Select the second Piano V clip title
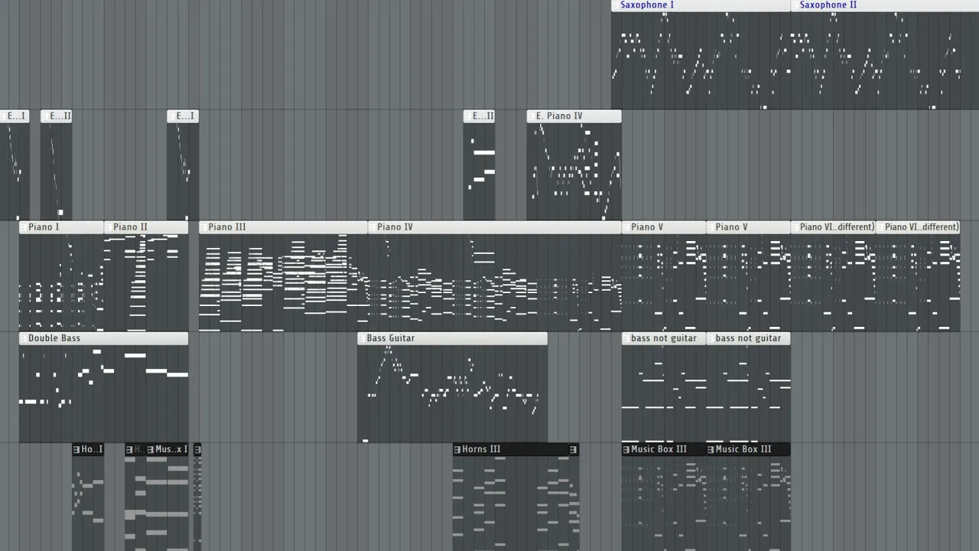 [732, 227]
